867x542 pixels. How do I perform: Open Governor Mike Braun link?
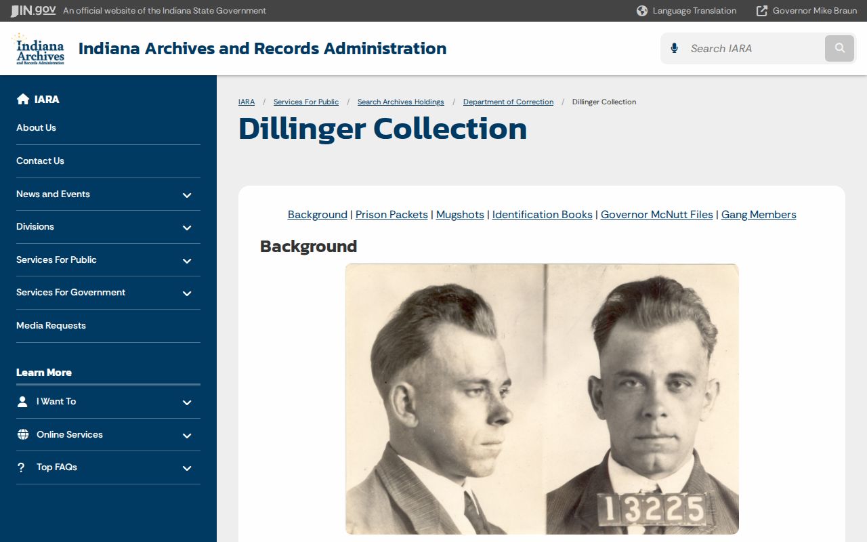coord(815,11)
